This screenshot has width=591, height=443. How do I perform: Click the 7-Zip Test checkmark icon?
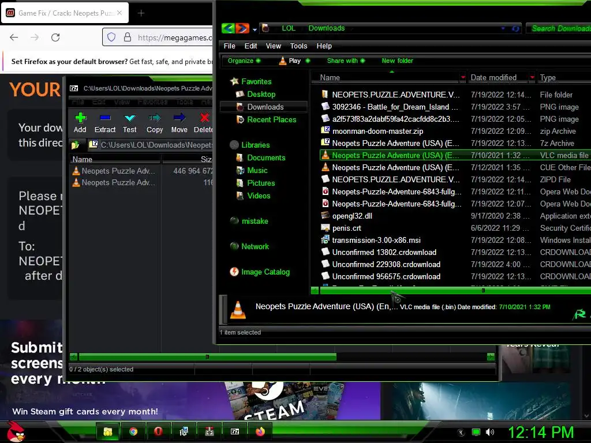(130, 118)
